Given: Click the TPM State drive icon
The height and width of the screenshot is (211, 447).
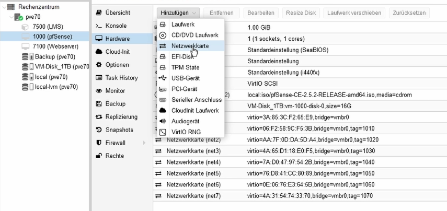Looking at the screenshot, I should pos(163,67).
